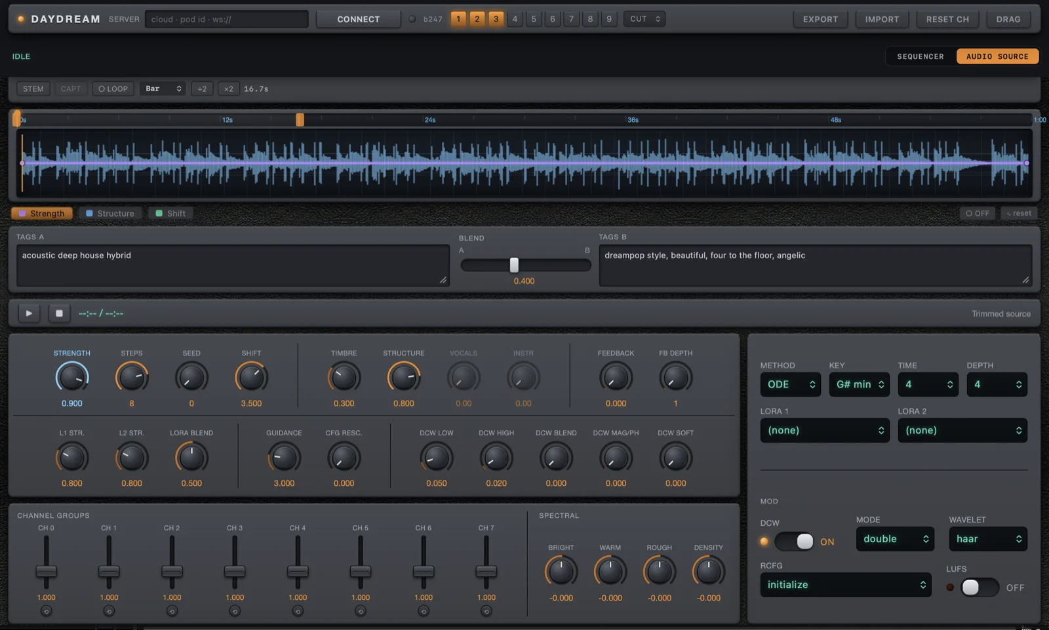
Task: Toggle slot 4 button
Action: point(515,19)
